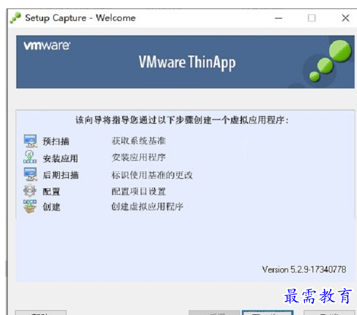Click the description 获取系统基准

click(138, 141)
